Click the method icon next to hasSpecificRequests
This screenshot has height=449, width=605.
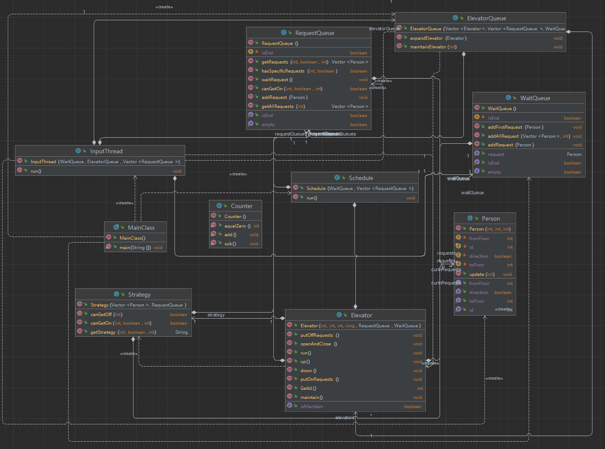pos(250,71)
